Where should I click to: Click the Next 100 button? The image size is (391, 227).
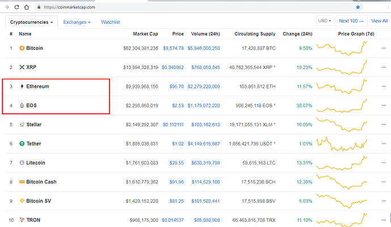click(351, 21)
